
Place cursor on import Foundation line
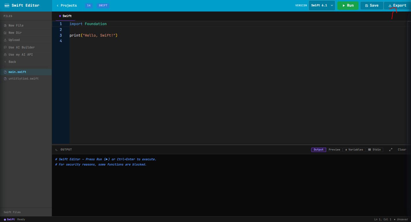pos(88,24)
